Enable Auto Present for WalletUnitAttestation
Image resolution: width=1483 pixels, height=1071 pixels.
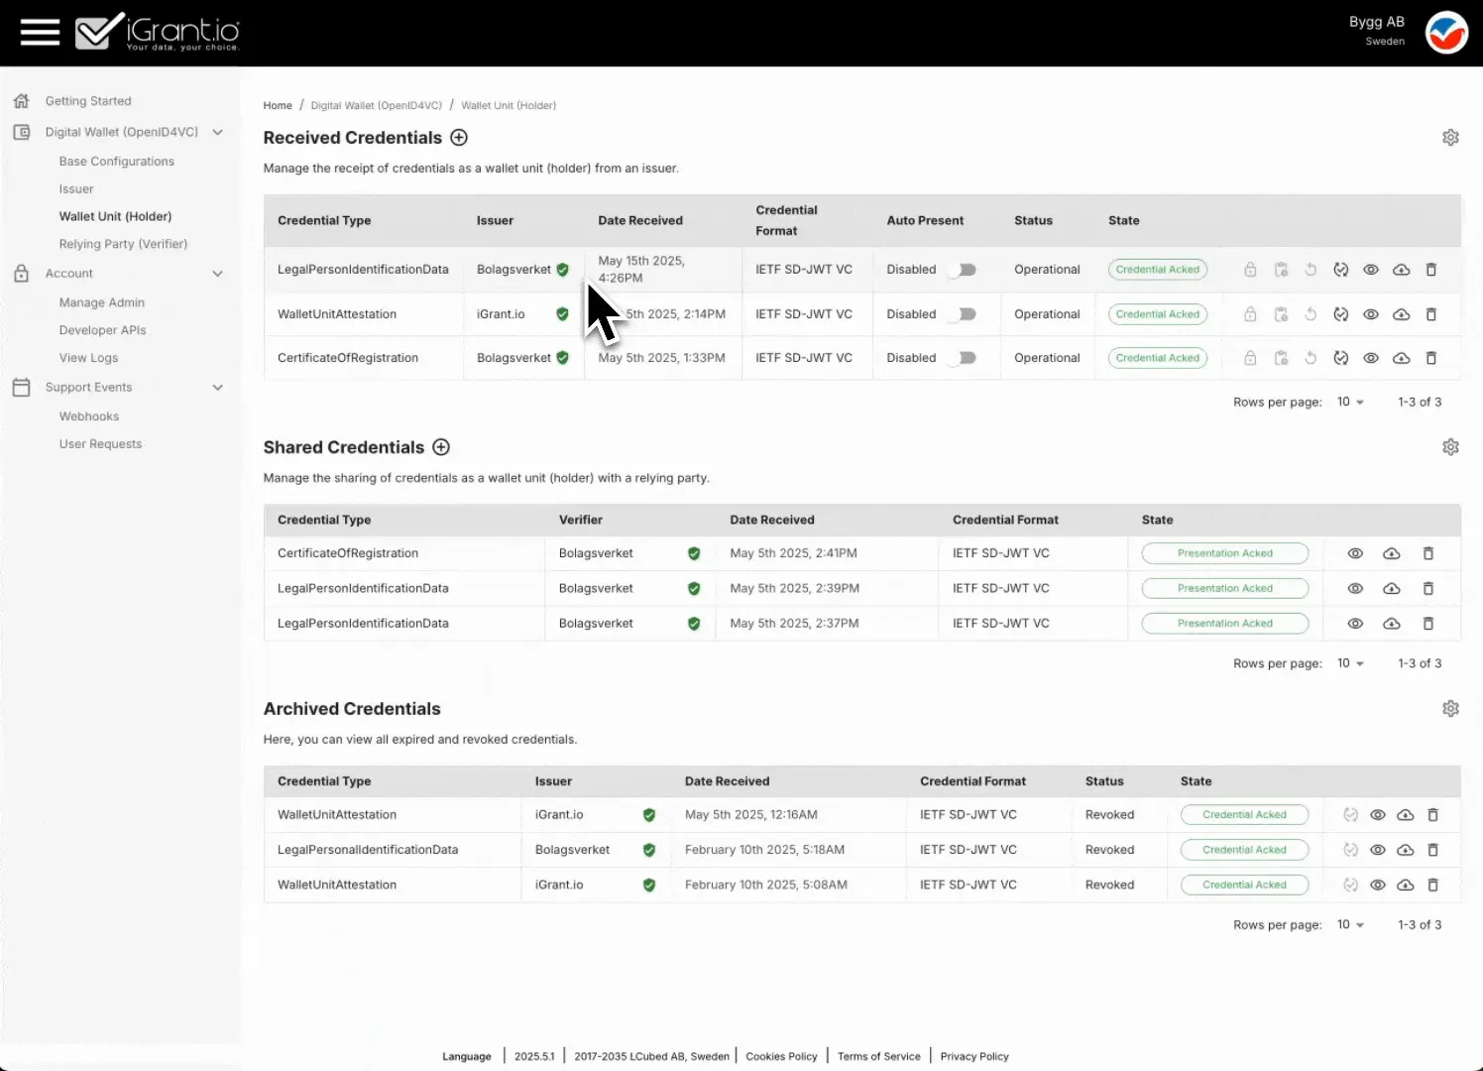point(962,314)
